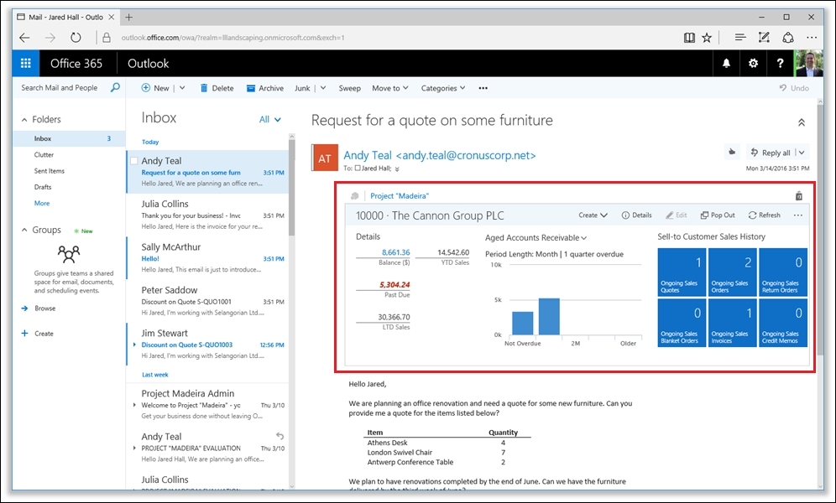Open the Clutter folder
The image size is (836, 503).
[44, 155]
